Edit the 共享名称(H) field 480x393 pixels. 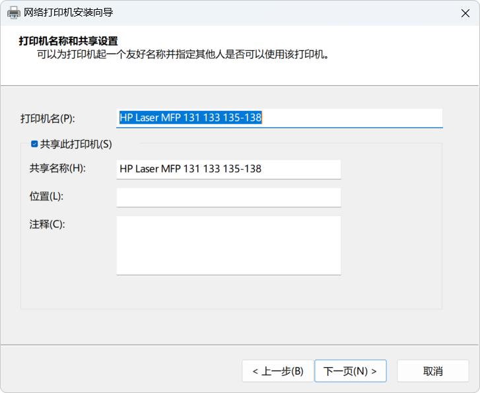point(228,169)
